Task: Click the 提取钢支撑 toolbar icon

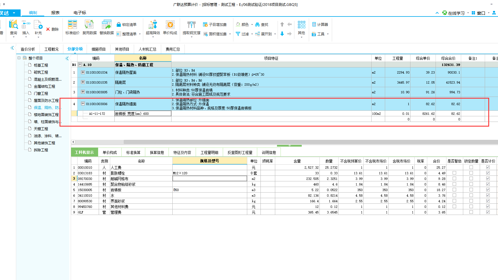Action: [x=191, y=24]
